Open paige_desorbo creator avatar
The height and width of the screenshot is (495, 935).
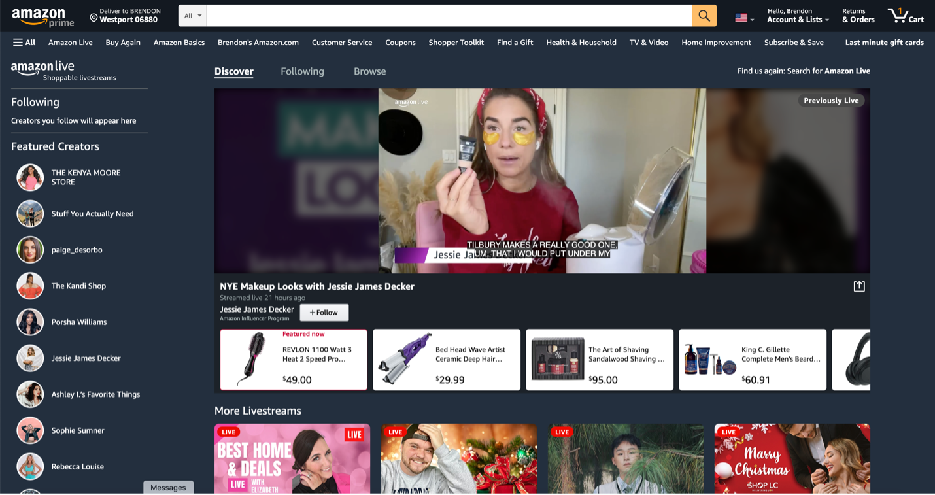pyautogui.click(x=30, y=250)
